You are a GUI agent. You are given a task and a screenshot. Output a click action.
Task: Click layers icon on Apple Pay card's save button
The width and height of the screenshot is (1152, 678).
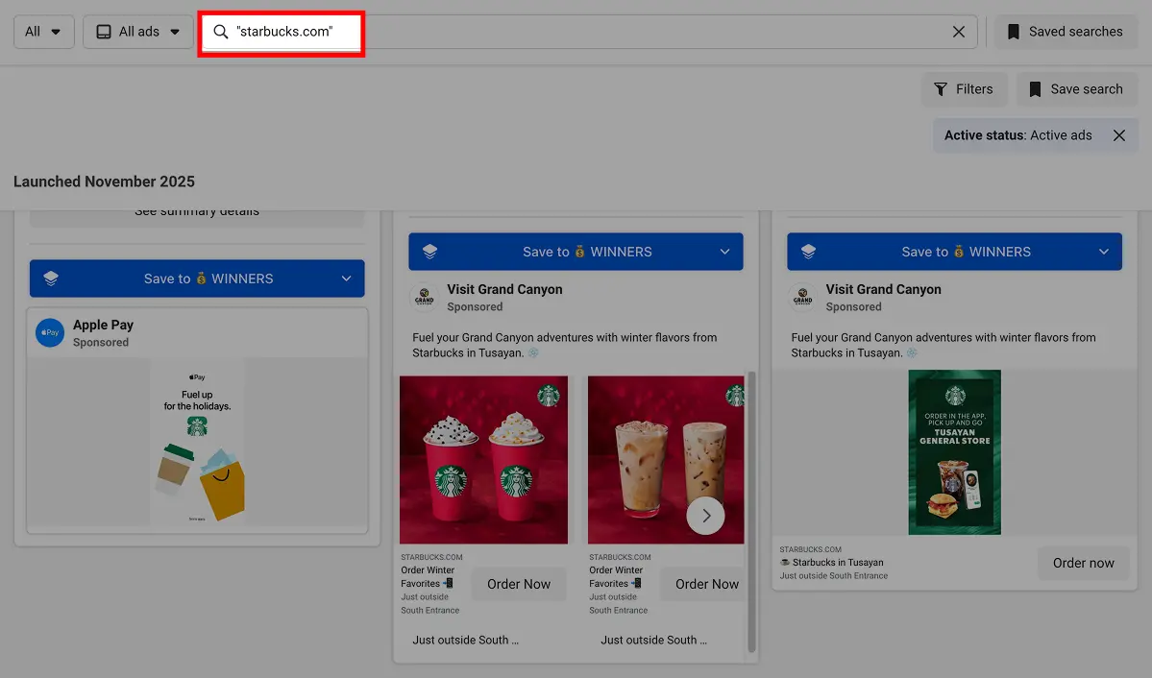(51, 278)
